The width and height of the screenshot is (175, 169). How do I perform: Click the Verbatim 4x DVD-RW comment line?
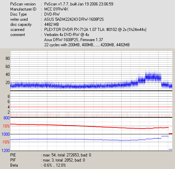[x=67, y=35]
